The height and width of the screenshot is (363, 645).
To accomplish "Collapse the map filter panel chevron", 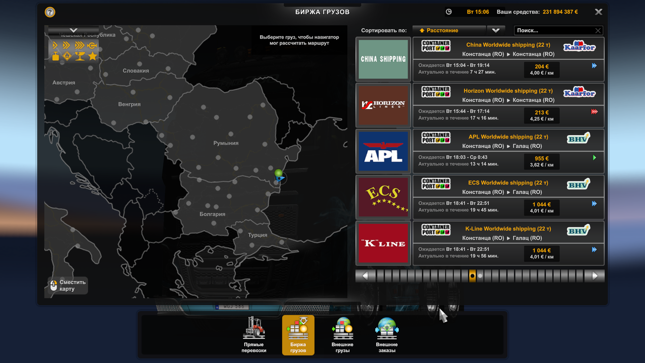I will (74, 31).
